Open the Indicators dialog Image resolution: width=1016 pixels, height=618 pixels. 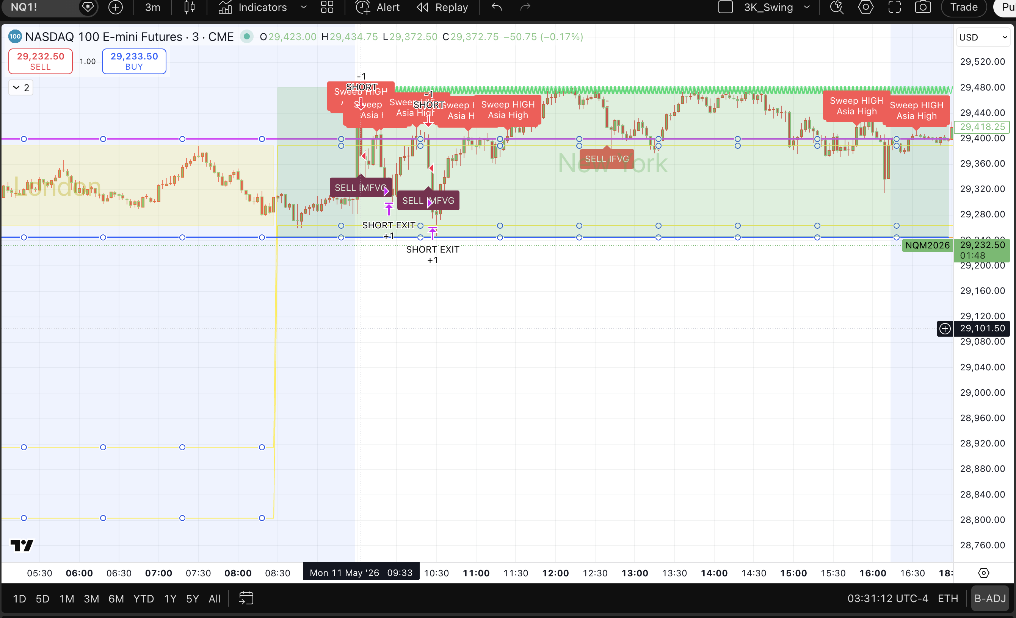(x=252, y=7)
